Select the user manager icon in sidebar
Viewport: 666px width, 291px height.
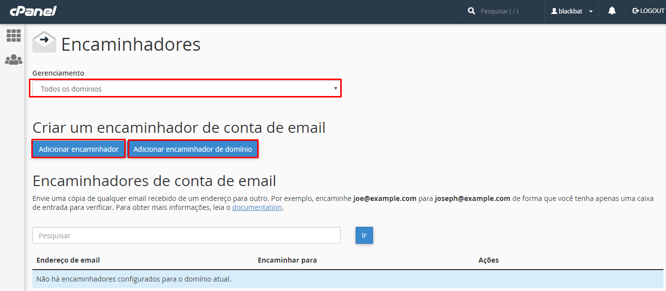[13, 59]
